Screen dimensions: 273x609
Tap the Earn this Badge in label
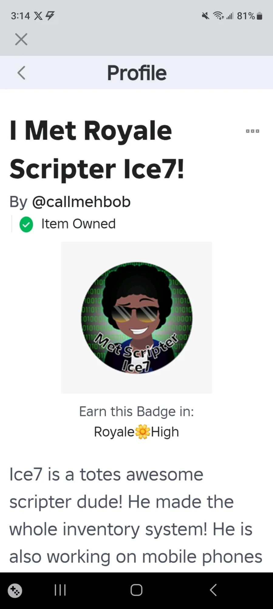(136, 412)
